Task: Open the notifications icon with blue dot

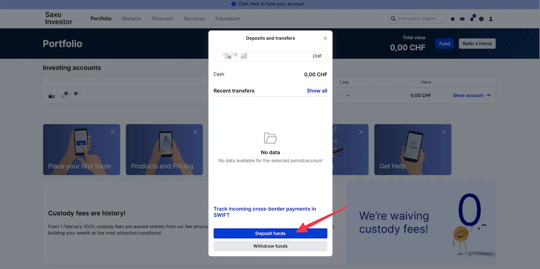Action: (x=472, y=18)
